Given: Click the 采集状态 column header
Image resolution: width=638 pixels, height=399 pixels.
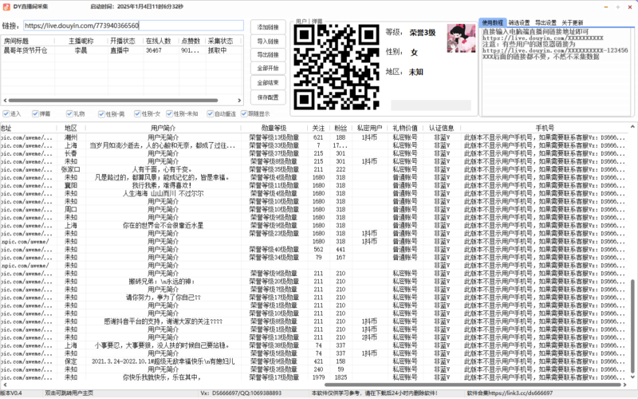Looking at the screenshot, I should pyautogui.click(x=223, y=41).
